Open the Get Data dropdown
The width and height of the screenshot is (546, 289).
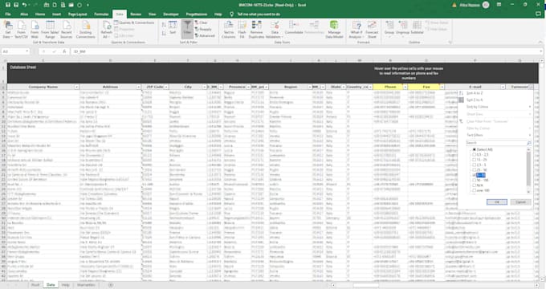(8, 29)
